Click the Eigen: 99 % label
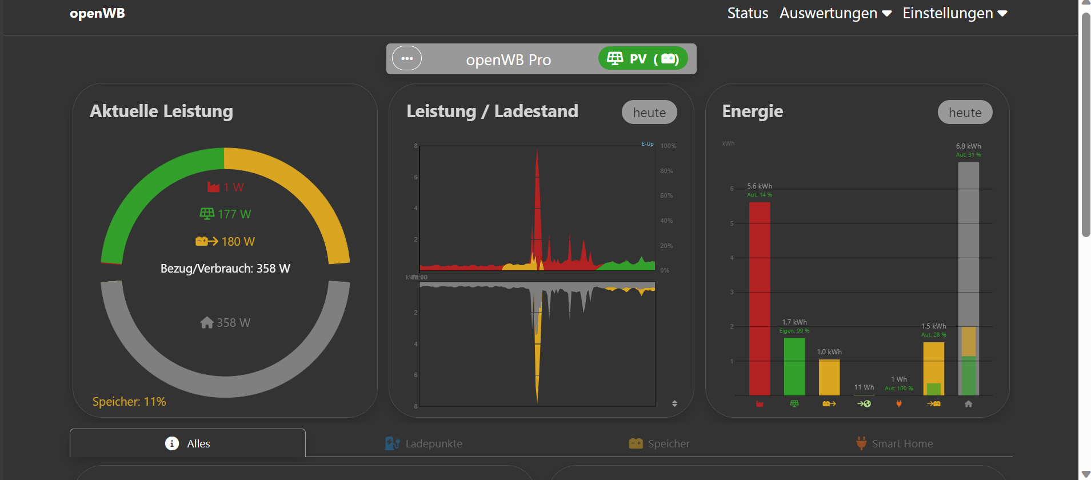 pos(794,331)
